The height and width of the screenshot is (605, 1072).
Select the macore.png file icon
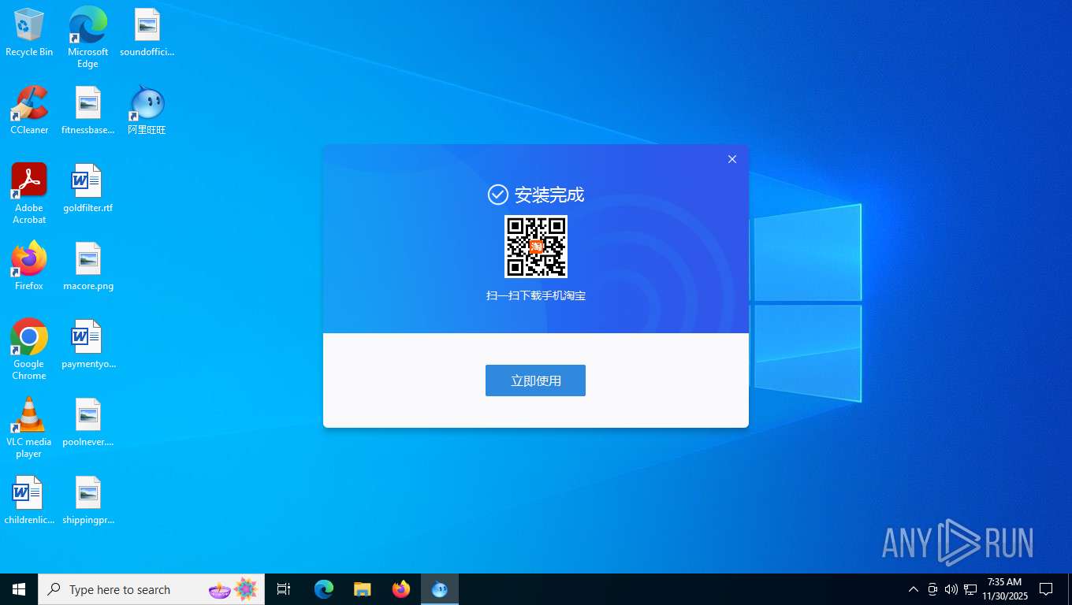[x=87, y=266]
